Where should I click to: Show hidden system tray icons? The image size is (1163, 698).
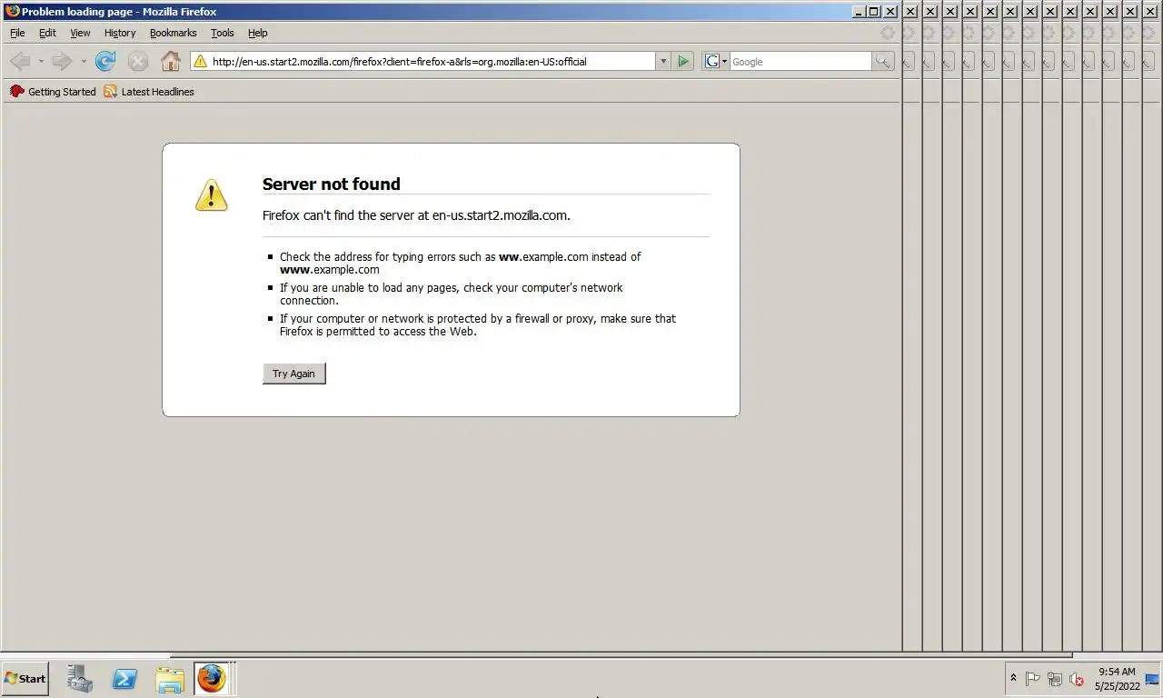[x=1013, y=678]
